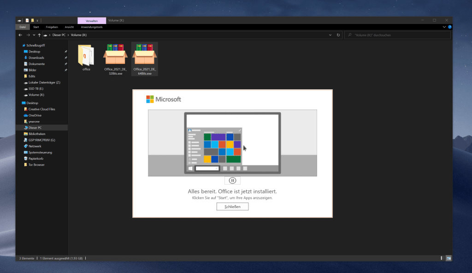Click the Microsoft logo in installer dialog

coord(164,99)
